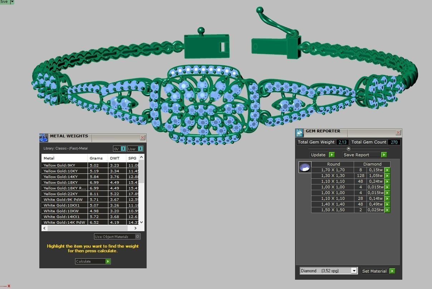The width and height of the screenshot is (432, 289).
Task: Click the 0,49tw weight cell
Action: pos(376,204)
